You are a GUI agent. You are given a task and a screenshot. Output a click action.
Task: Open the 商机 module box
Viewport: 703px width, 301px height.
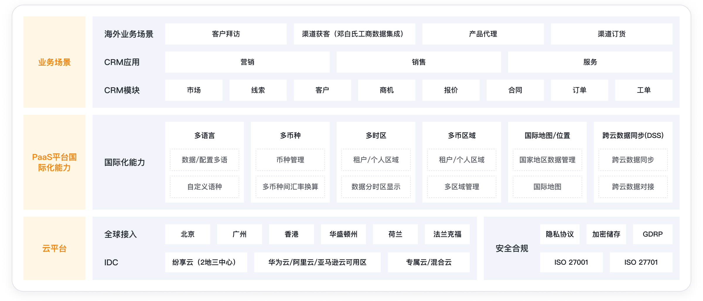386,90
